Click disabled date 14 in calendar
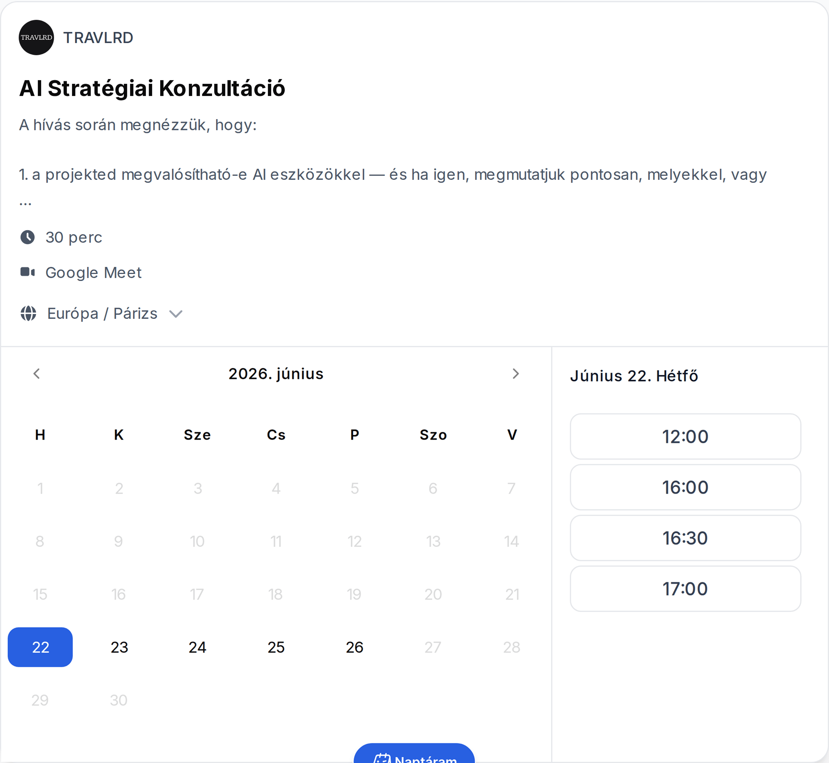 tap(512, 541)
